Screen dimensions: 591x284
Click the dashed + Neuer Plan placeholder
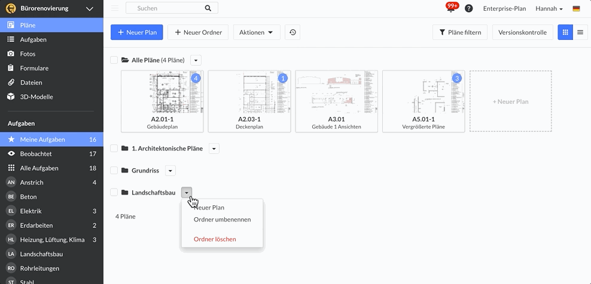click(510, 101)
